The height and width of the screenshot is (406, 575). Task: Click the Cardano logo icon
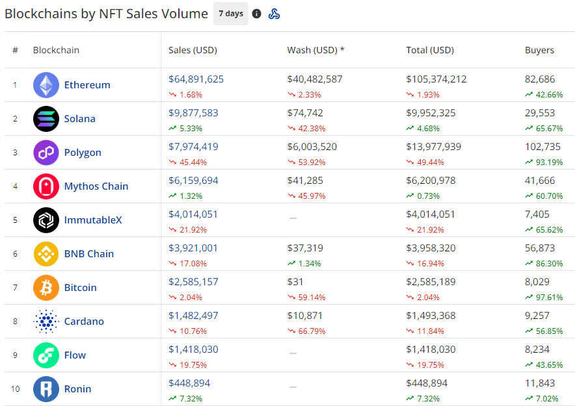(46, 322)
